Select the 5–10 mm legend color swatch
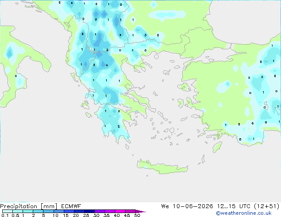281x217 pixels. (x=48, y=211)
